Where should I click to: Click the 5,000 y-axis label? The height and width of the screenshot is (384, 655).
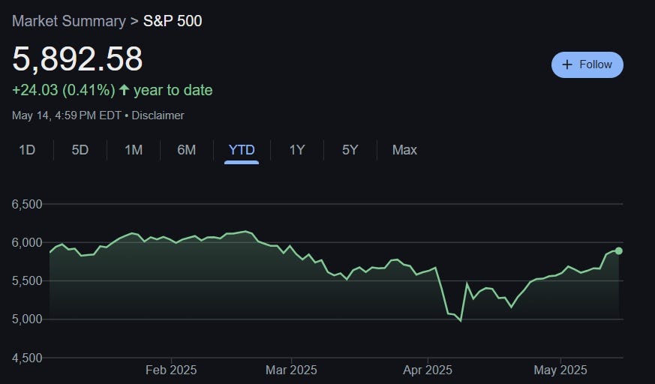27,319
